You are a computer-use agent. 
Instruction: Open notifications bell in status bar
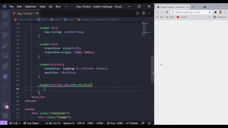click(x=149, y=123)
